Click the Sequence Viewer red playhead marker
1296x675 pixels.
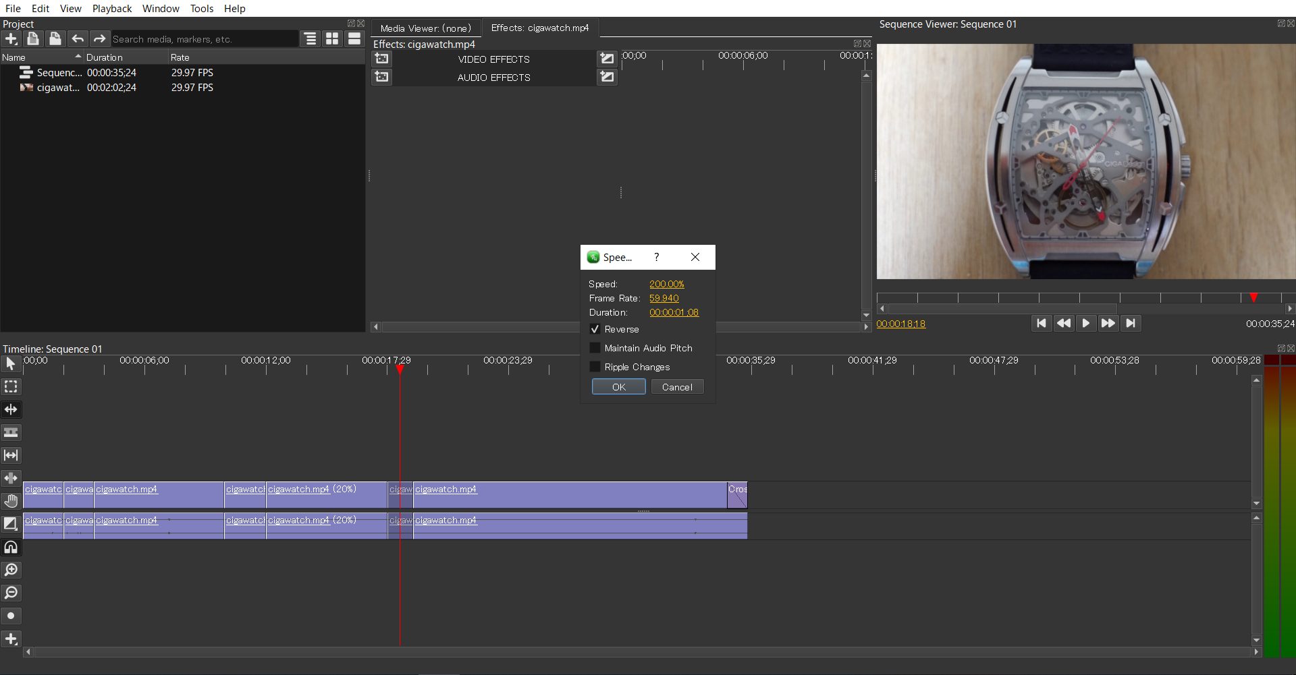coord(1253,297)
